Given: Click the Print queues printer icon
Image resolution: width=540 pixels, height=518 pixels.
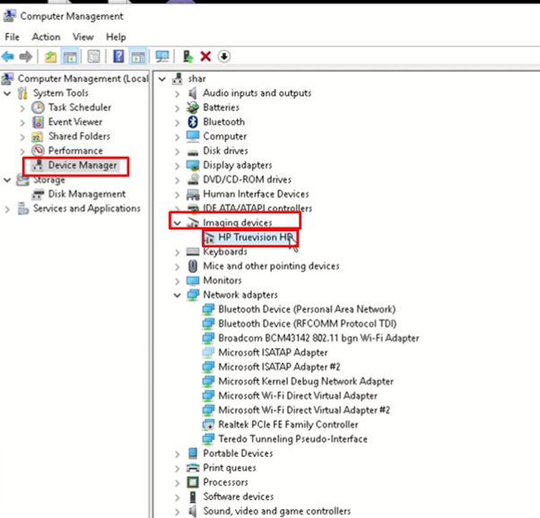Looking at the screenshot, I should click(193, 468).
